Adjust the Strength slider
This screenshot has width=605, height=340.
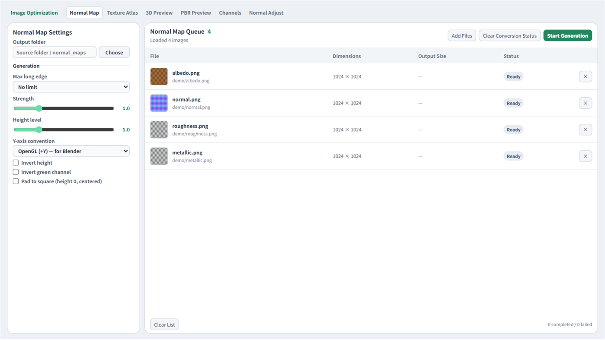64,108
